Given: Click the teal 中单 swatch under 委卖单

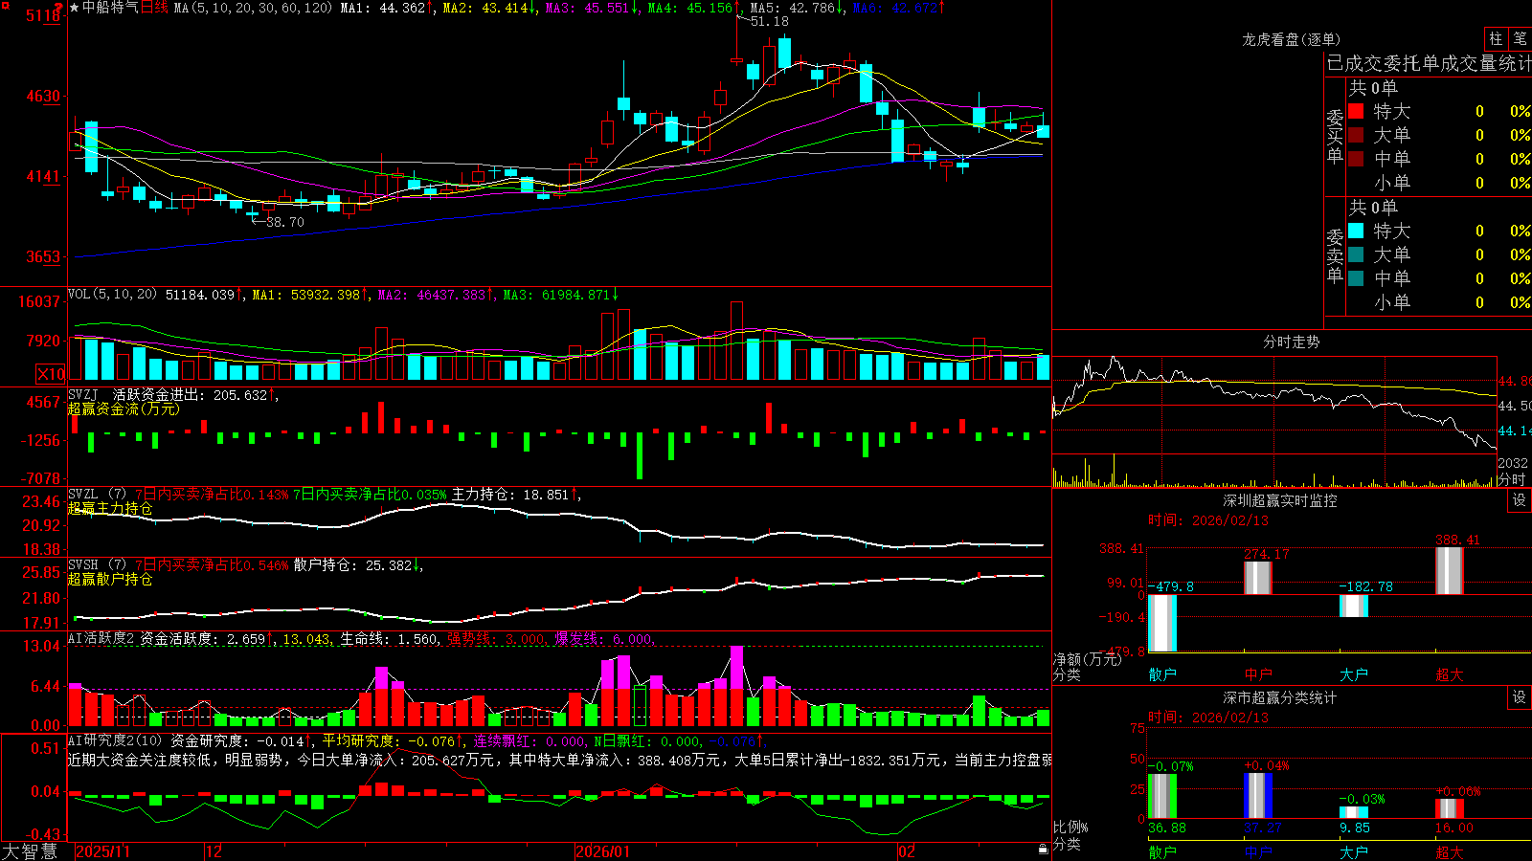Looking at the screenshot, I should (1356, 278).
